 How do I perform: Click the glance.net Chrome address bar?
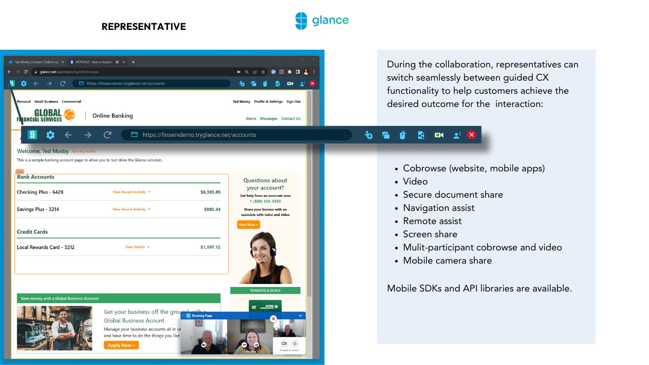point(150,72)
